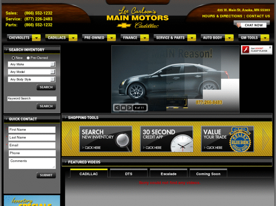Click the Sales phone number (866) 552-1232
The width and height of the screenshot is (276, 206).
(x=38, y=13)
